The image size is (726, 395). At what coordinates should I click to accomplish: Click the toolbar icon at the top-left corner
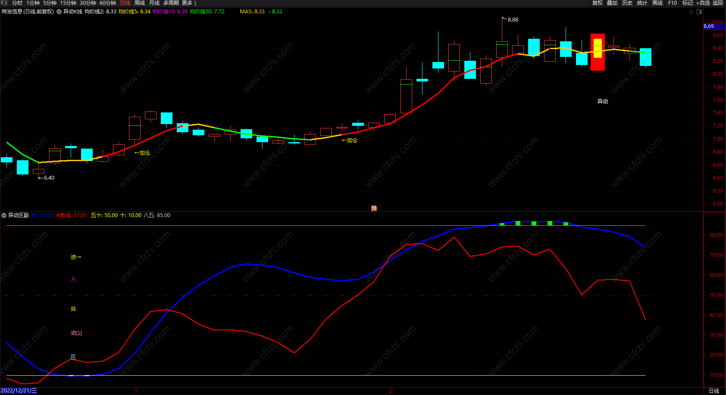[x=4, y=3]
